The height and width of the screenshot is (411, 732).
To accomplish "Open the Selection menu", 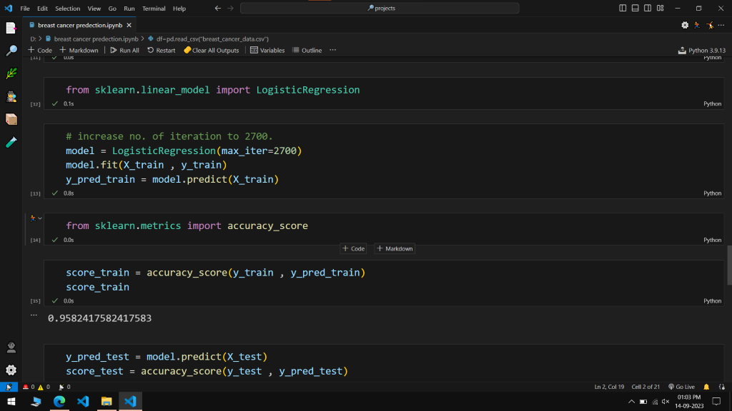I will (x=68, y=9).
